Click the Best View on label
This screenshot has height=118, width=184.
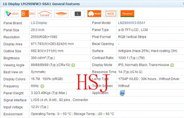point(13,72)
